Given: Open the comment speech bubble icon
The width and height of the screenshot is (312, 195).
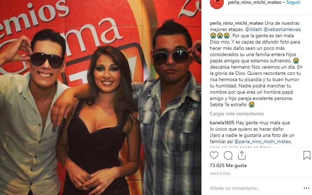Looking at the screenshot, I should pos(228,155).
